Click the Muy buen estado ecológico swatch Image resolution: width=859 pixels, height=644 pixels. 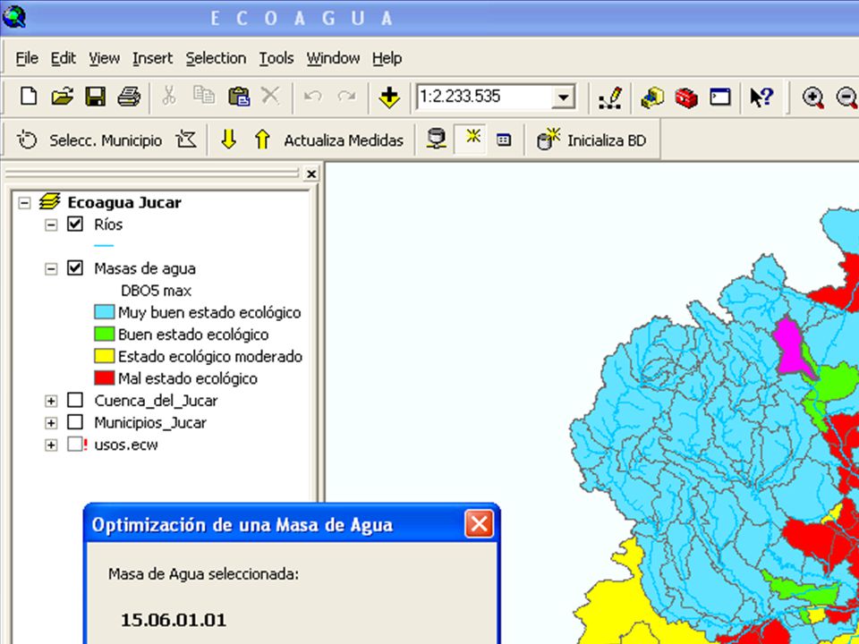point(104,312)
